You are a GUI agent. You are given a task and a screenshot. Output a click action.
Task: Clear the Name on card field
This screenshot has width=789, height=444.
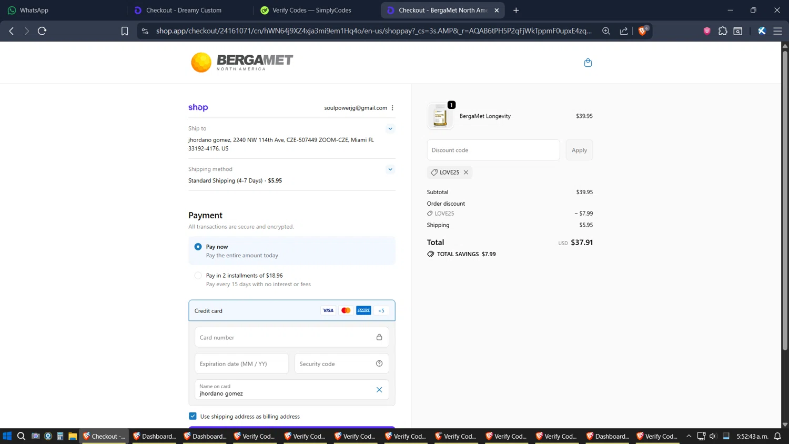tap(379, 390)
